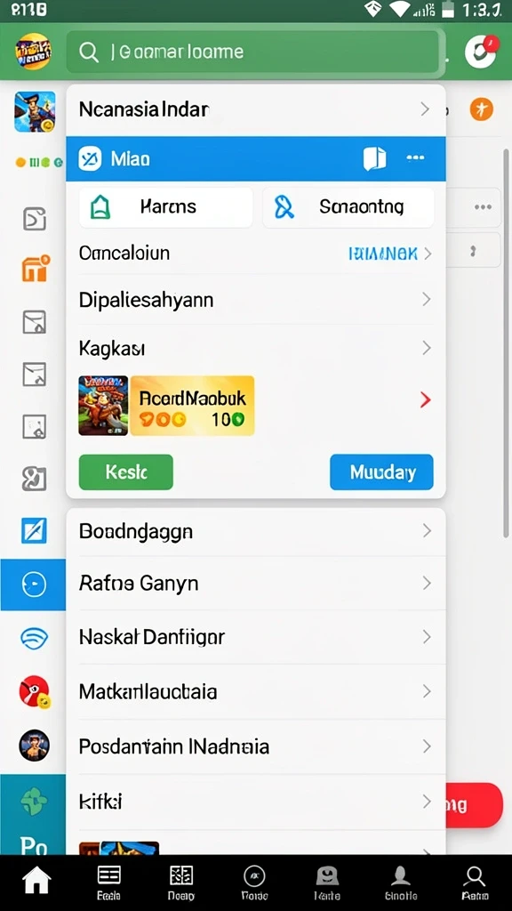Image resolution: width=512 pixels, height=911 pixels.
Task: Go to Home in bottom navigation
Action: (36, 882)
